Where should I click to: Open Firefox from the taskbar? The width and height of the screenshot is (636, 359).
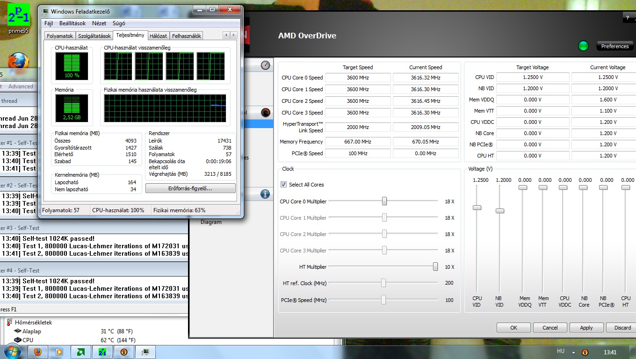38,352
